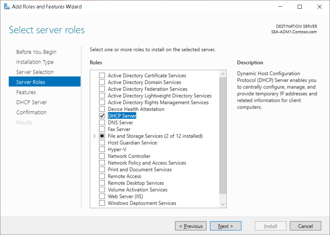The image size is (330, 235).
Task: Uncheck the DHCP Server role
Action: click(102, 115)
